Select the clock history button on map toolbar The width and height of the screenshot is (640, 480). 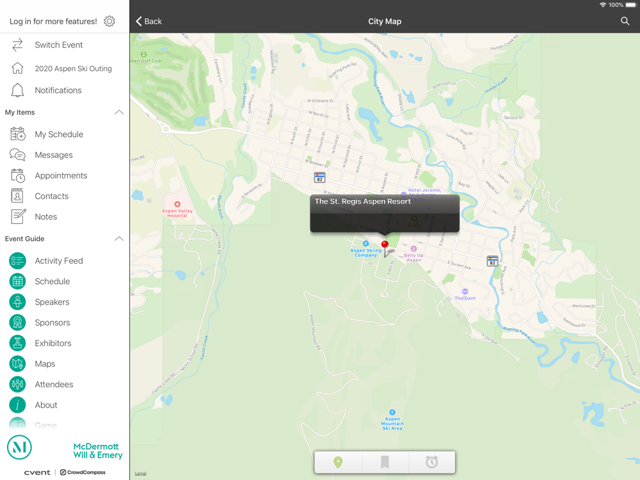click(x=432, y=462)
